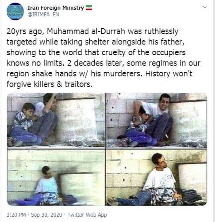Click the text 'region shake hands w/'
Screen dimensions: 215x222
pos(47,74)
